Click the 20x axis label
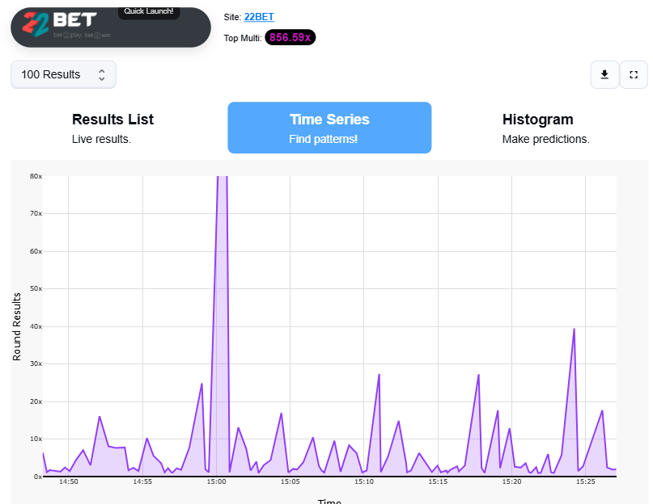This screenshot has height=504, width=653. (36, 401)
